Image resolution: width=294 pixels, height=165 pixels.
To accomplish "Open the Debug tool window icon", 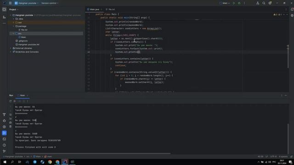I will click(4, 121).
